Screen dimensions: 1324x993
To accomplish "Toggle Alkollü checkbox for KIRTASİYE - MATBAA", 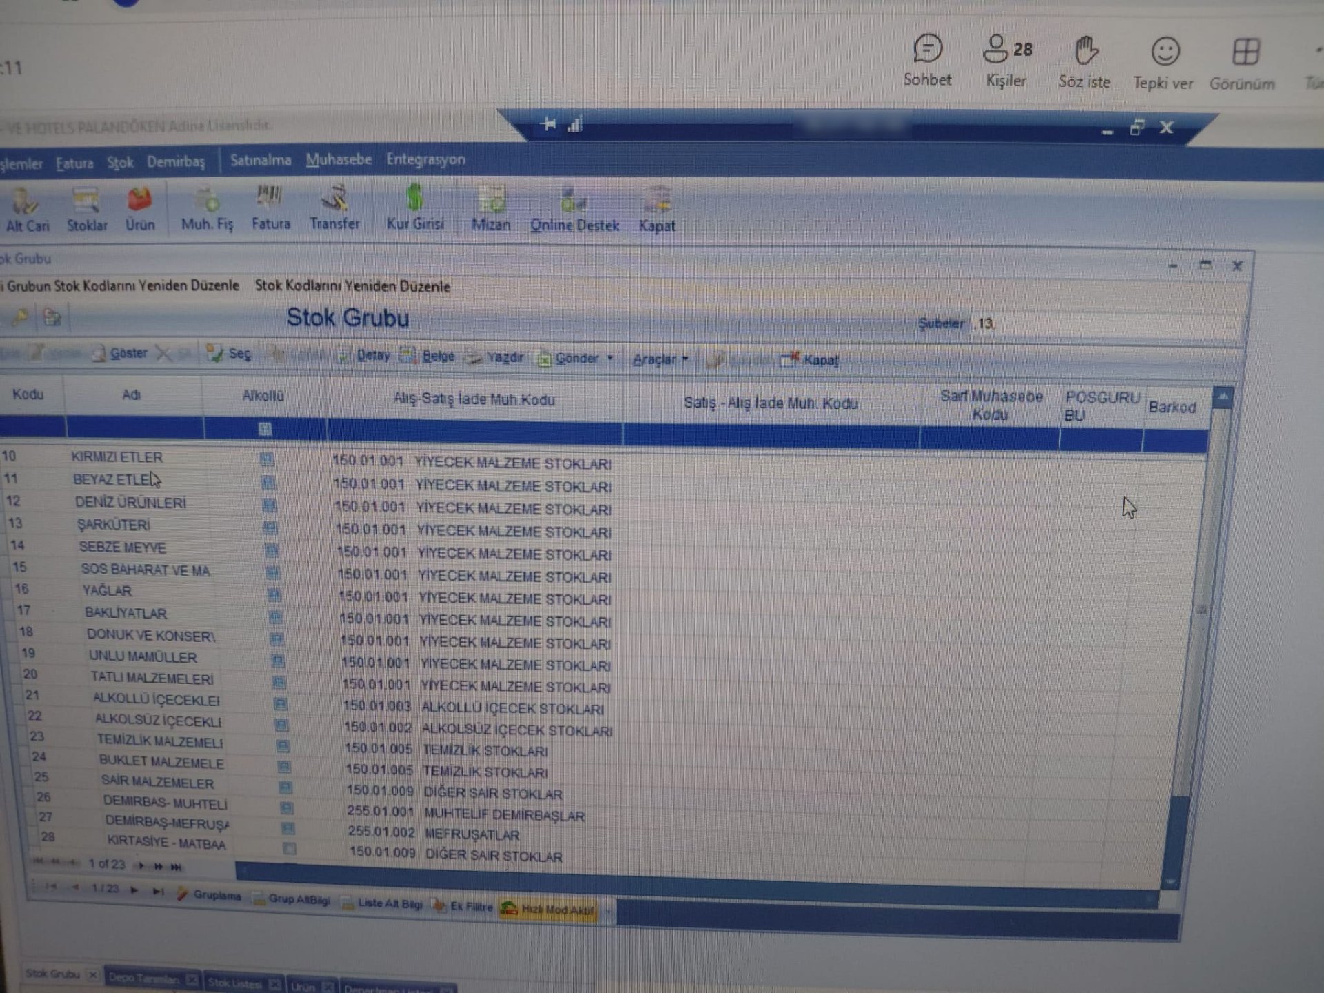I will [290, 848].
